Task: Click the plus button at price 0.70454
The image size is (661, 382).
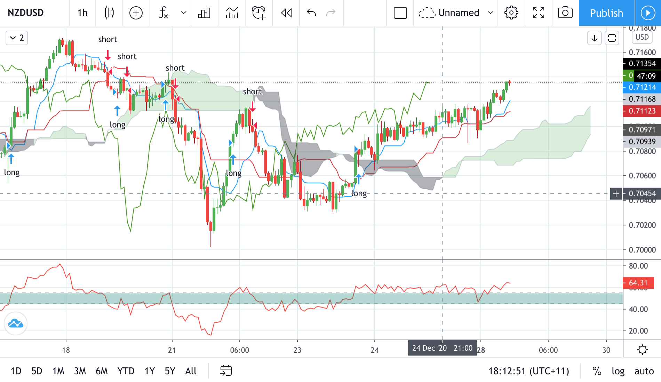Action: click(x=616, y=193)
